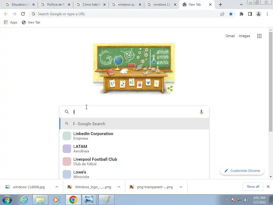Click the back navigation arrow
This screenshot has height=205, width=273.
click(6, 14)
